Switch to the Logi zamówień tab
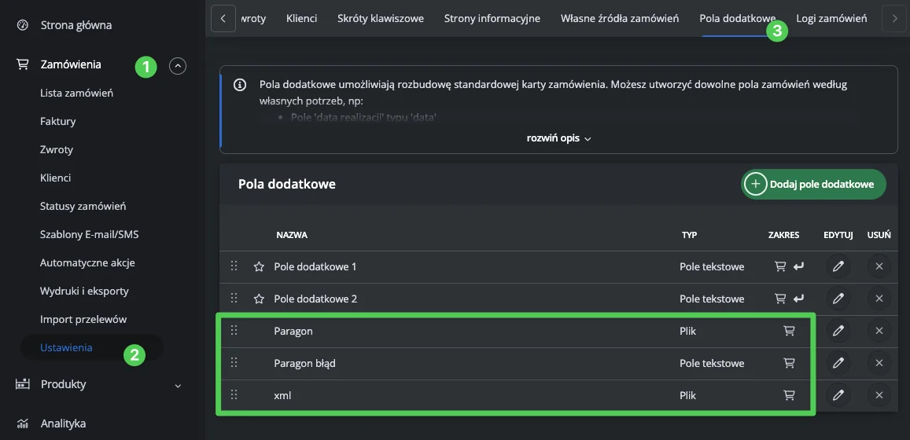This screenshot has height=440, width=910. [x=831, y=19]
